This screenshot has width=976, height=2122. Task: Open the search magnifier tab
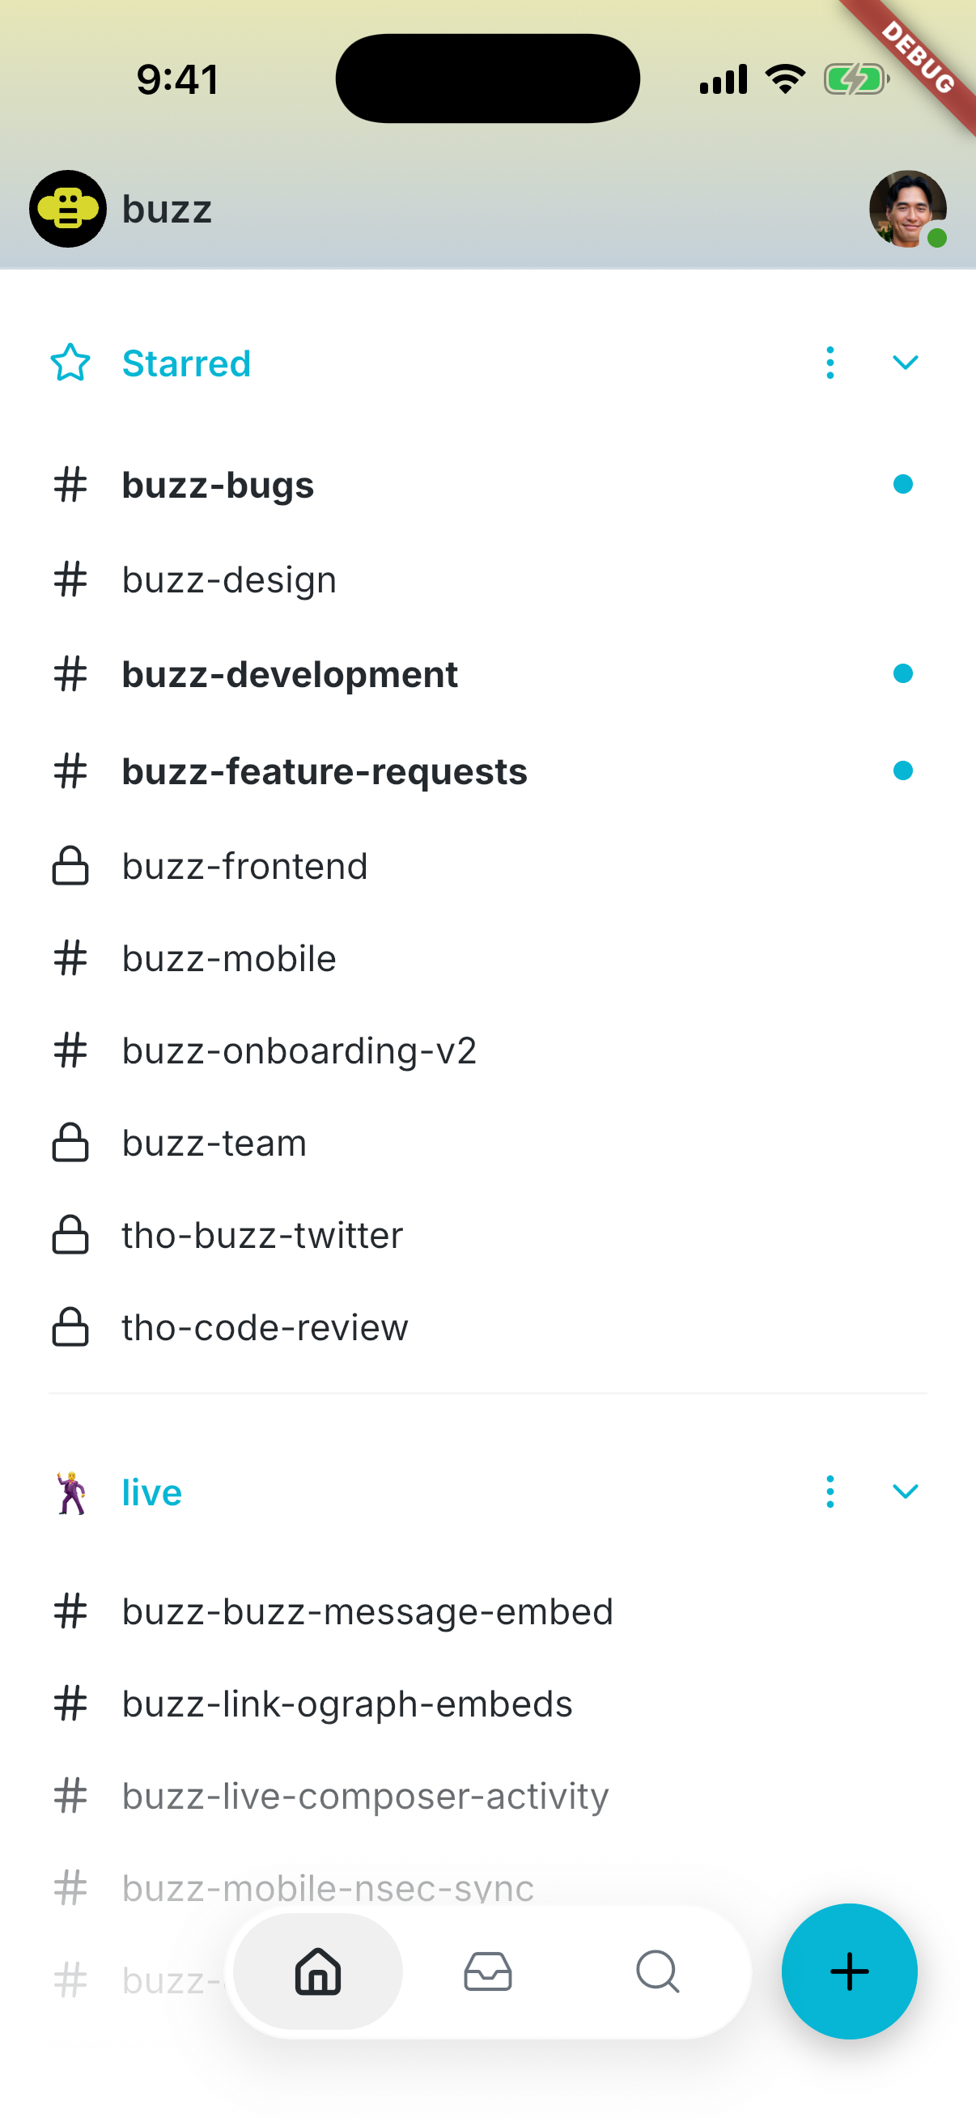(657, 1971)
